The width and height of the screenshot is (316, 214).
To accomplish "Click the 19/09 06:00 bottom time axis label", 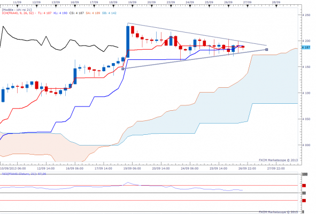I will tap(132, 169).
